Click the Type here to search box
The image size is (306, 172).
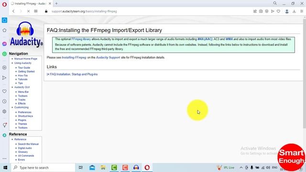pyautogui.click(x=43, y=168)
